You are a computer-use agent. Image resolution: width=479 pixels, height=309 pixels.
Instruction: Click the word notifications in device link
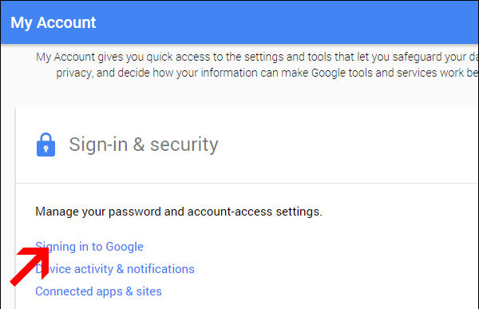(160, 269)
